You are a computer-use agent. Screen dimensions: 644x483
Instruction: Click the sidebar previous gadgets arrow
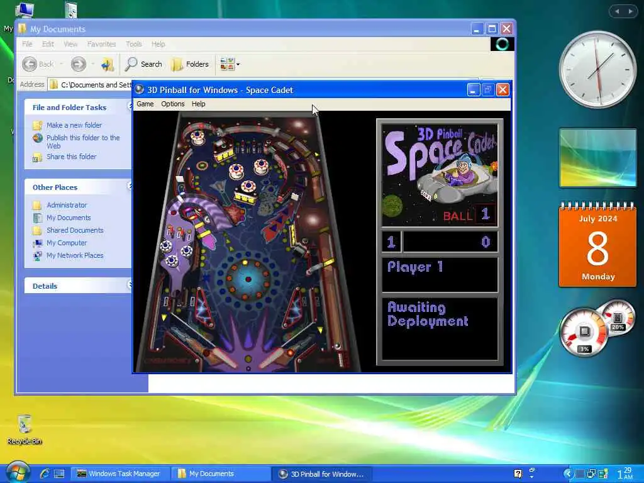(617, 11)
